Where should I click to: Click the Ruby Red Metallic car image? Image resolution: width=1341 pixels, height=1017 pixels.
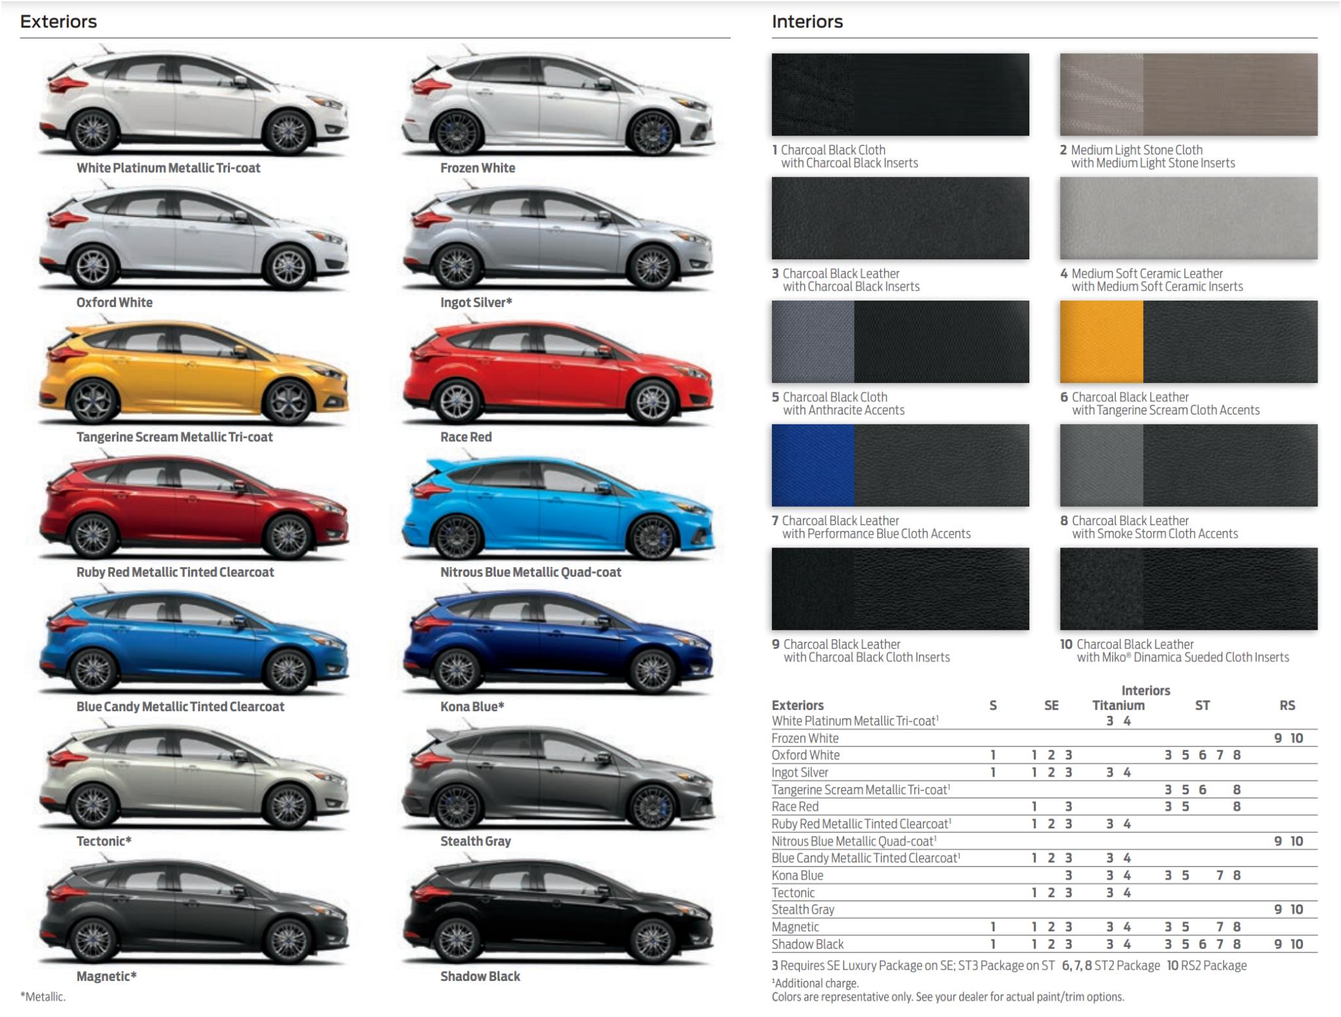(194, 505)
